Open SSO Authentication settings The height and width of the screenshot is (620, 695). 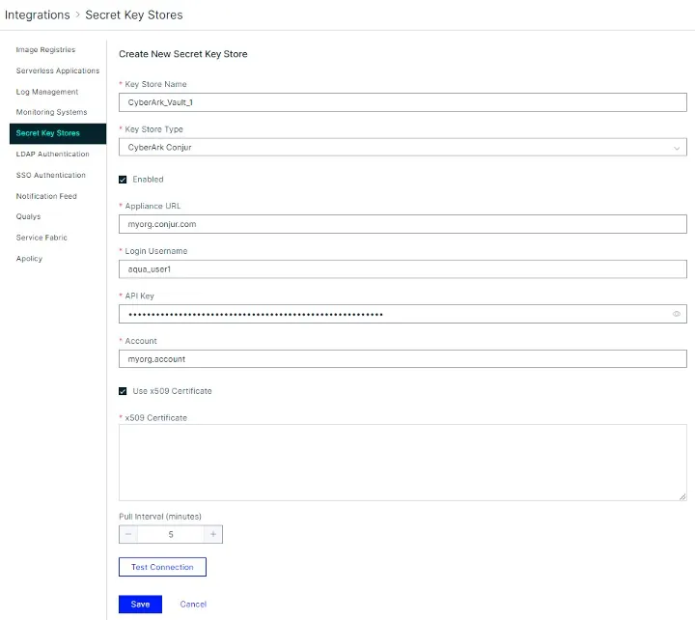pyautogui.click(x=50, y=175)
